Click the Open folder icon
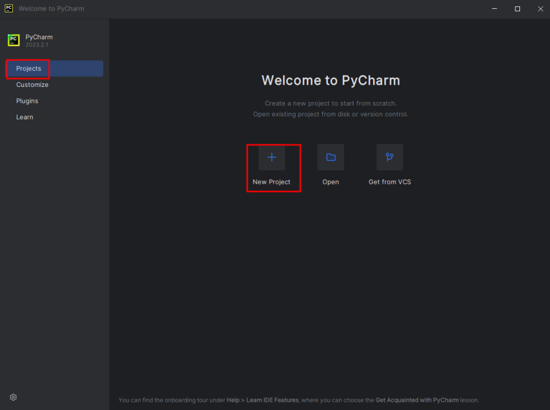The height and width of the screenshot is (410, 550). point(330,157)
